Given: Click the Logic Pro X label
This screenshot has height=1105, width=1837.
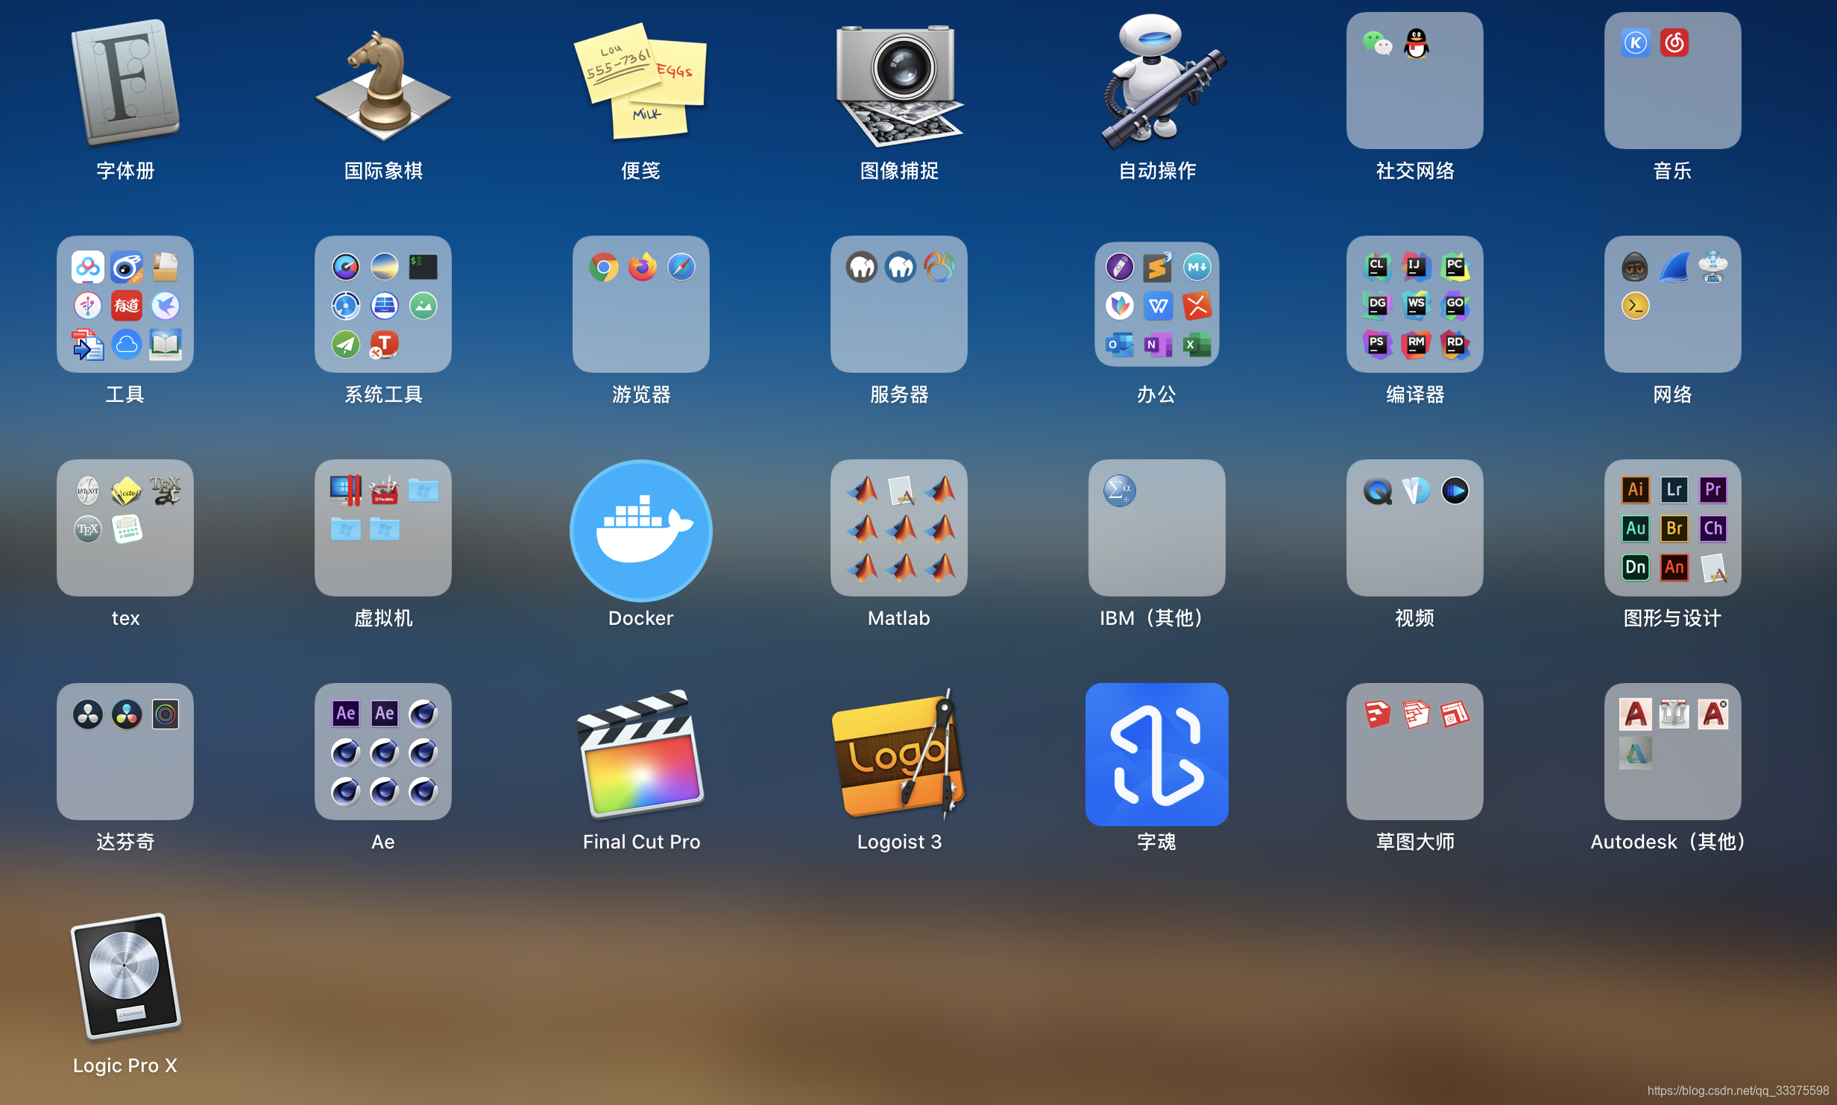Looking at the screenshot, I should (125, 1065).
